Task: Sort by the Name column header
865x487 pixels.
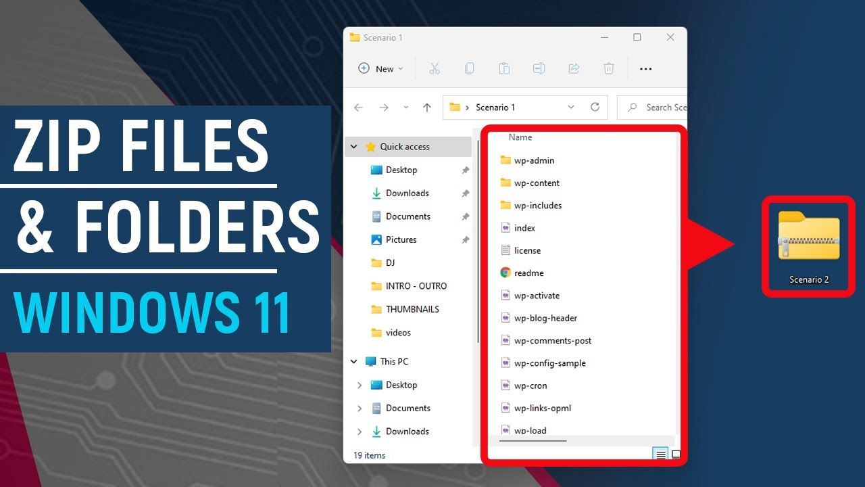Action: [x=520, y=137]
